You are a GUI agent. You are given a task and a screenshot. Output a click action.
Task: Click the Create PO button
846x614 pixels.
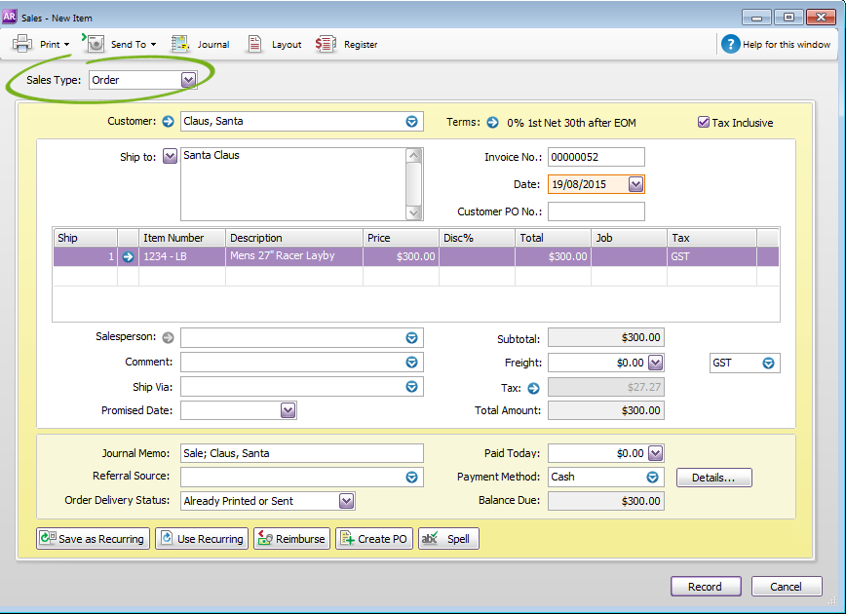point(374,539)
